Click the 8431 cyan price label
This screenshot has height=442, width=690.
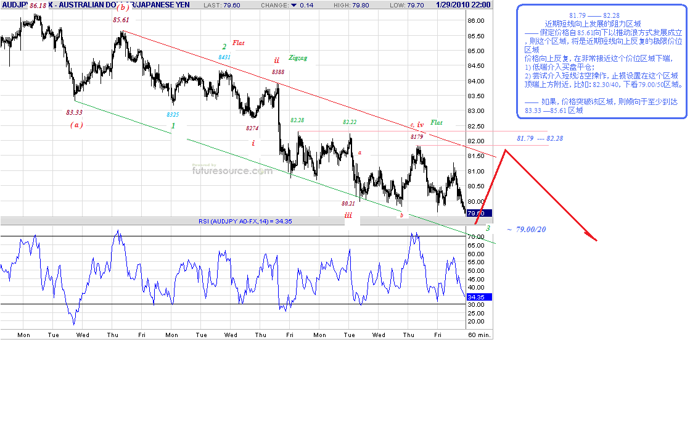(224, 57)
